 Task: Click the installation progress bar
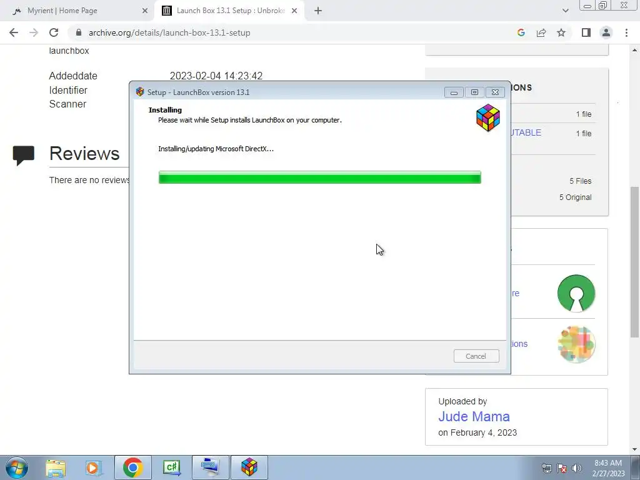pos(319,177)
